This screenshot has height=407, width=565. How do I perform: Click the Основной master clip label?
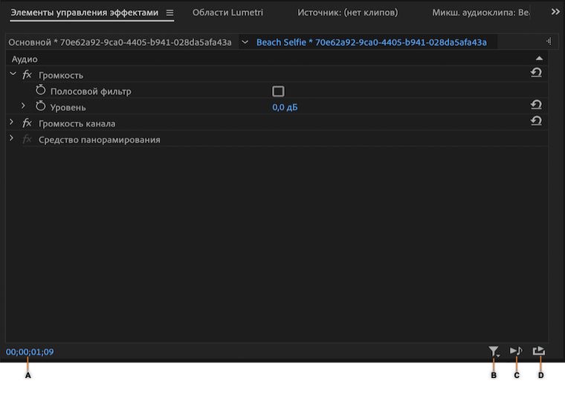(120, 42)
